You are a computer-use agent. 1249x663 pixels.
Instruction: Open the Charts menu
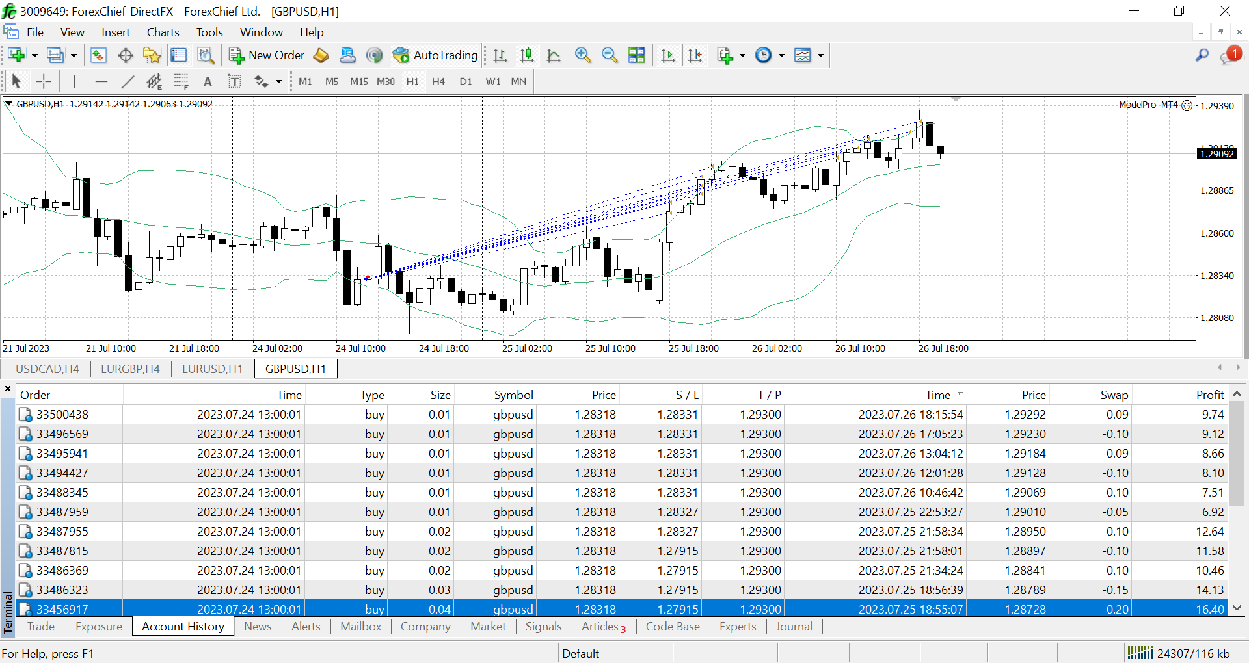pyautogui.click(x=163, y=32)
